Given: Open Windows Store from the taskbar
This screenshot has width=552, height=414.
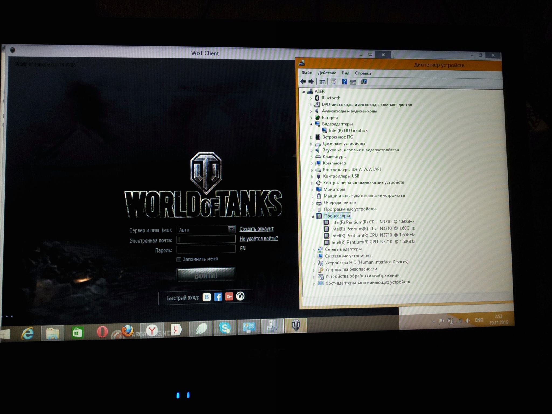Looking at the screenshot, I should tap(77, 333).
